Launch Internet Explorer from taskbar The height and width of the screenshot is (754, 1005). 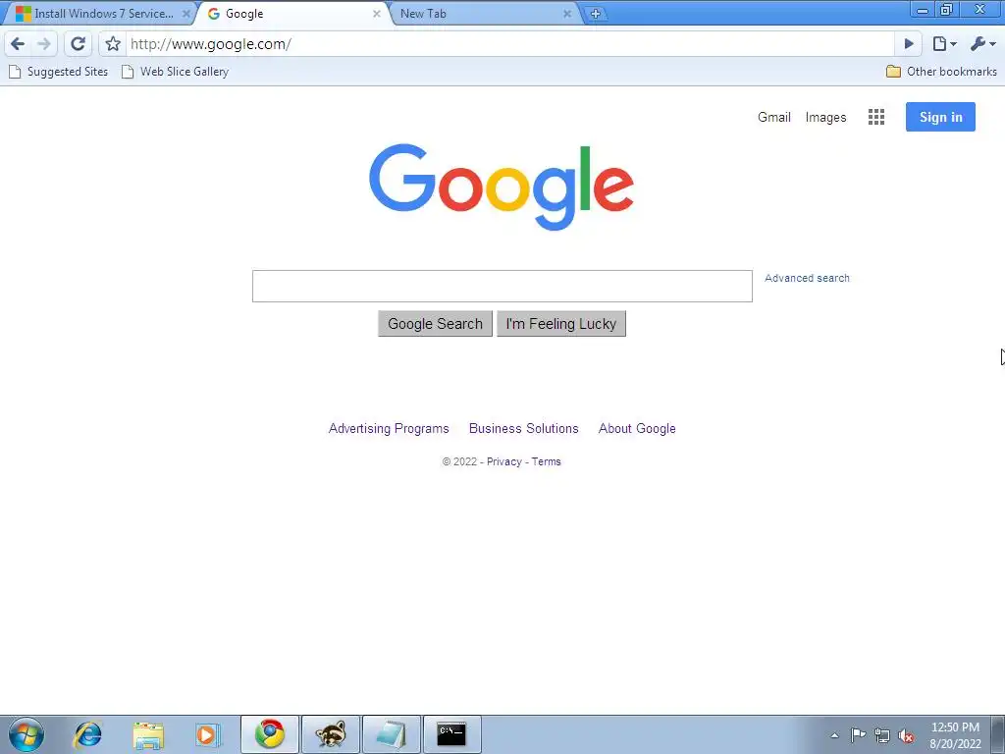(87, 734)
